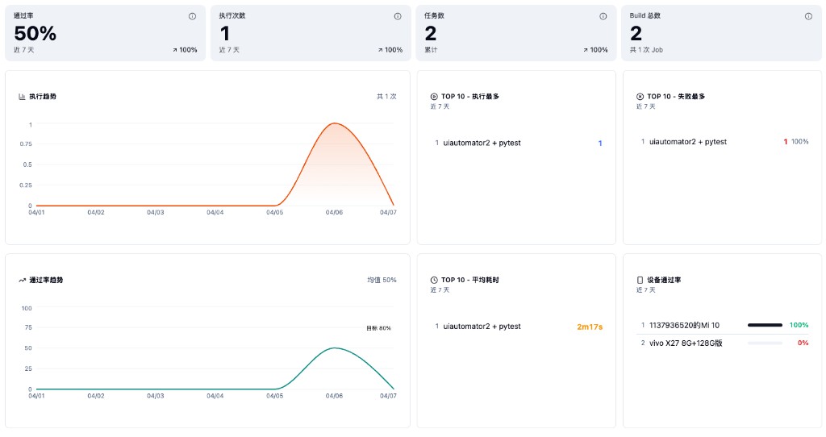Image resolution: width=826 pixels, height=437 pixels.
Task: Click the bar chart icon beside 执行趋势
Action: [23, 97]
